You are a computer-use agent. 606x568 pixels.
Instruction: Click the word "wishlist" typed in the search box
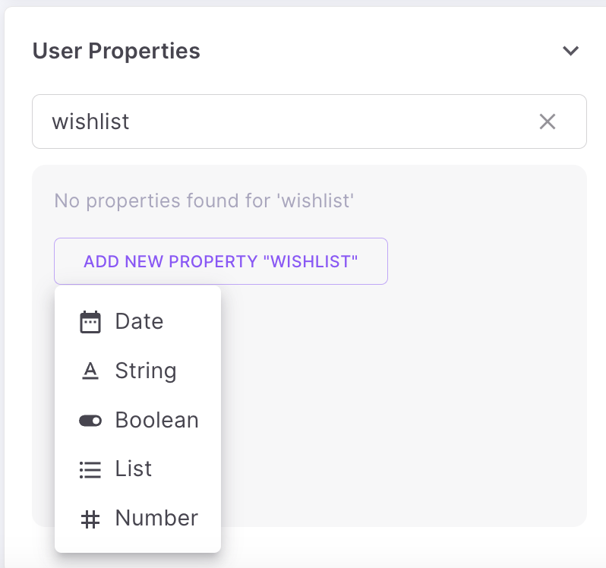tap(90, 121)
